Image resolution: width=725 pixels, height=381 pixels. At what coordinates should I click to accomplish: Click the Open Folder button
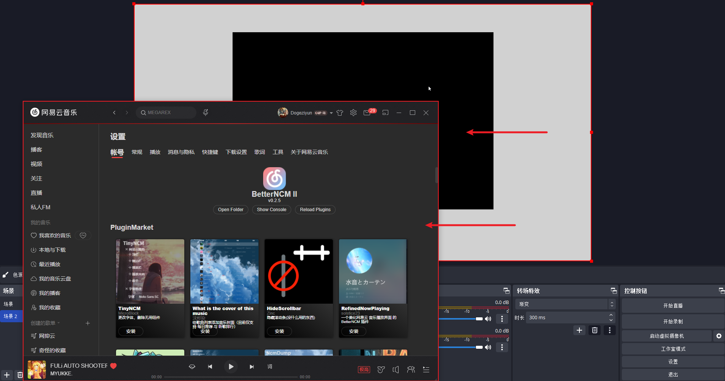[231, 210]
